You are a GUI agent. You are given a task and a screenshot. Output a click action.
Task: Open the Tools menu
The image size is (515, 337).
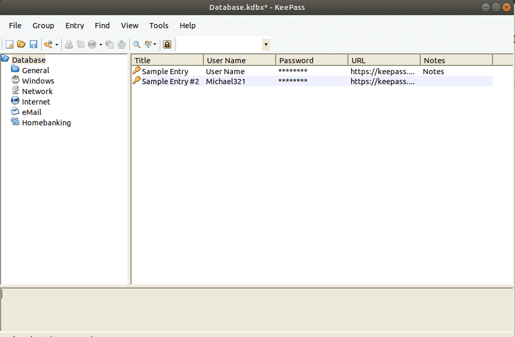(x=159, y=25)
